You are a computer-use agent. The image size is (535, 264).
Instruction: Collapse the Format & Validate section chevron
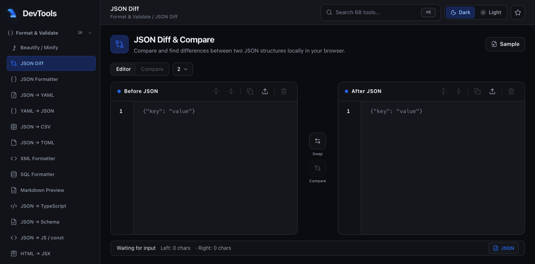click(90, 33)
